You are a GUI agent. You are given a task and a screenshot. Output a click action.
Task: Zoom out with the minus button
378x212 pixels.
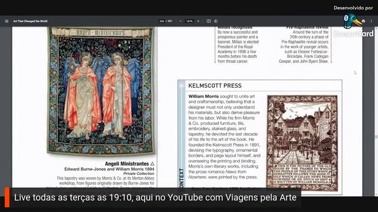point(181,21)
